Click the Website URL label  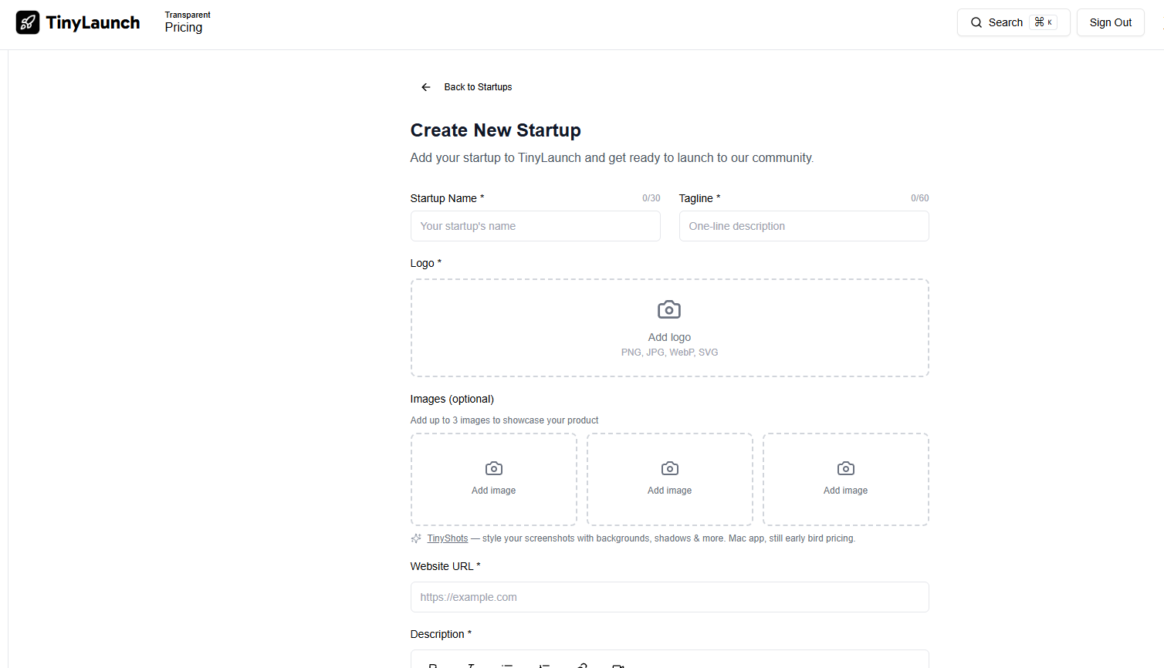445,566
